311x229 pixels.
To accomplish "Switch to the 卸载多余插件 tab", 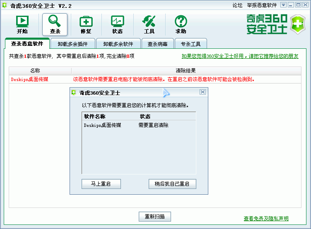I will [72, 44].
